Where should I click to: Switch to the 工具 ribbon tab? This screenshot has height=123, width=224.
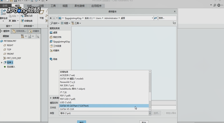pos(53,6)
